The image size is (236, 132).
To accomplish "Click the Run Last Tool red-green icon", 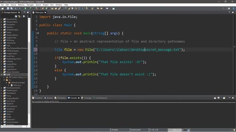I will pyautogui.click(x=37, y=8).
